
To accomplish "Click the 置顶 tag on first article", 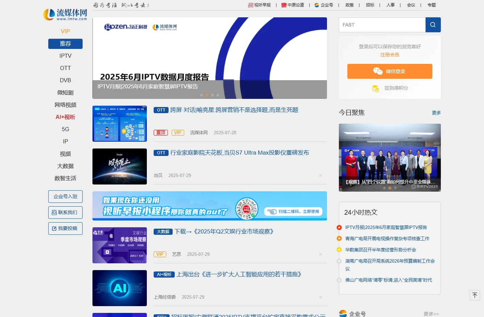I will (x=161, y=133).
